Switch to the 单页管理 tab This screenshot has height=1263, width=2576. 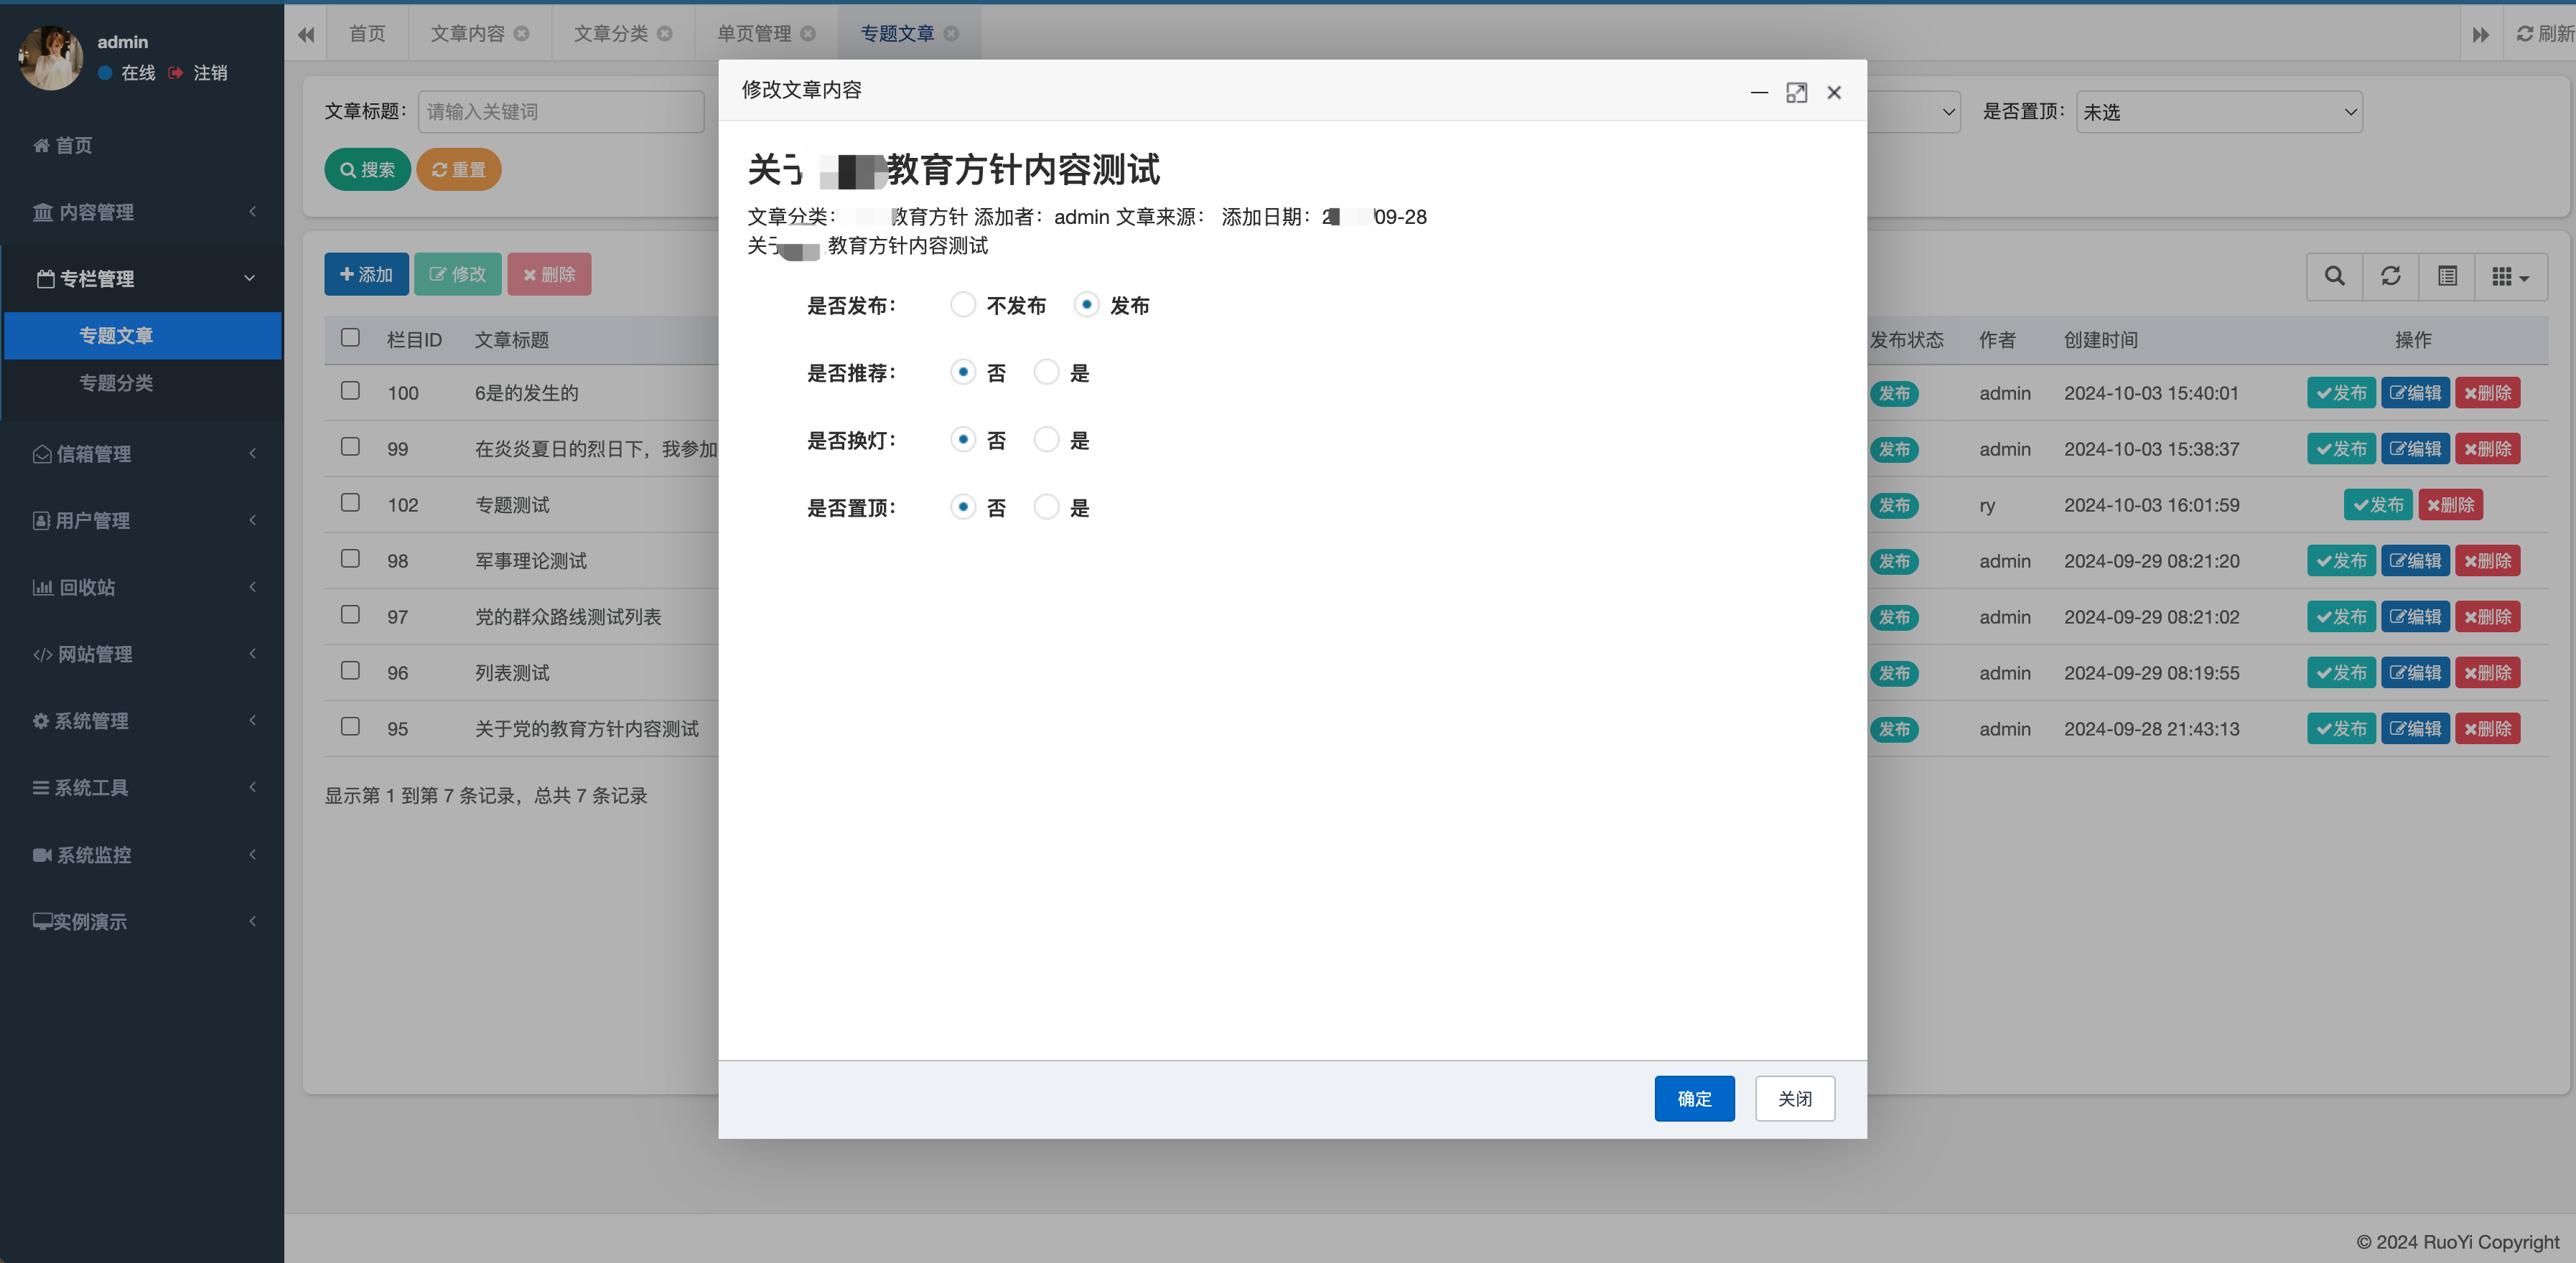(754, 34)
